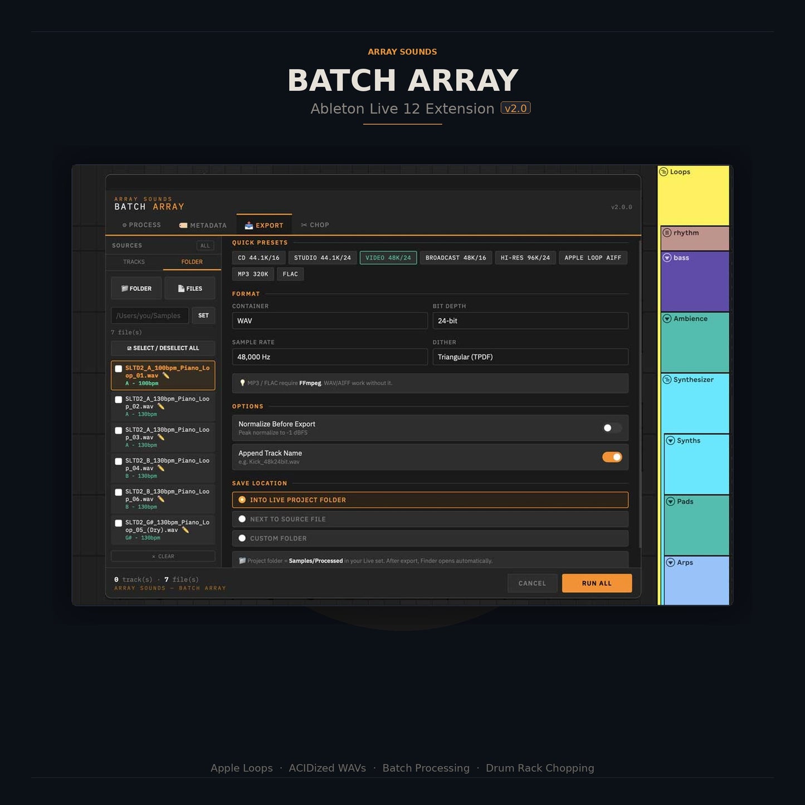Click the gear icon on Process tab

(124, 225)
